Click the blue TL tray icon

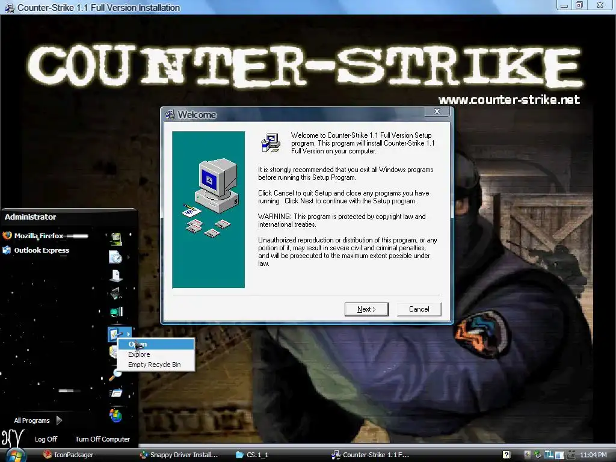click(x=549, y=455)
